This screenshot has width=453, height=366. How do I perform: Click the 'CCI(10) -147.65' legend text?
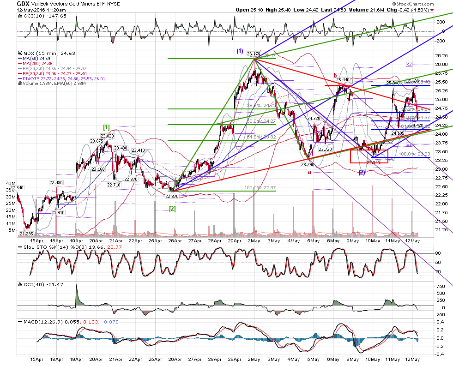click(x=45, y=16)
